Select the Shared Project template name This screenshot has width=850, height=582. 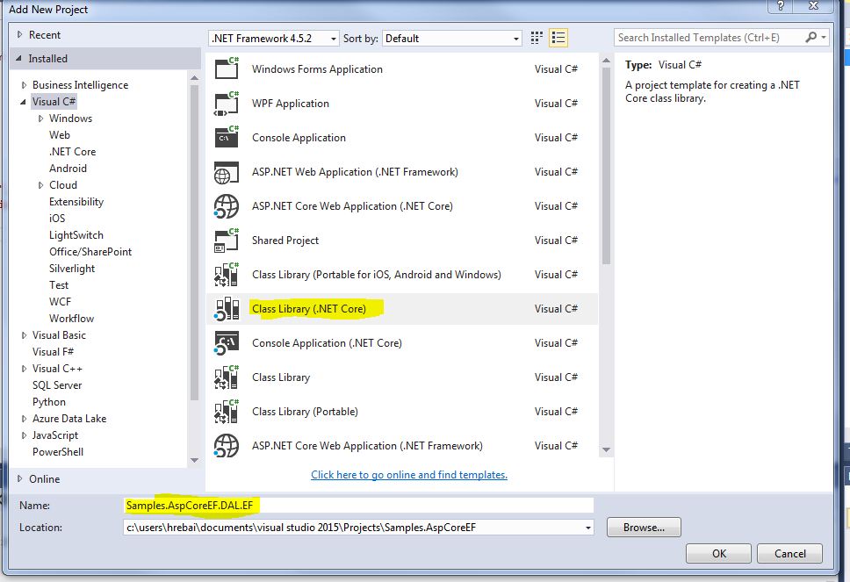(285, 241)
